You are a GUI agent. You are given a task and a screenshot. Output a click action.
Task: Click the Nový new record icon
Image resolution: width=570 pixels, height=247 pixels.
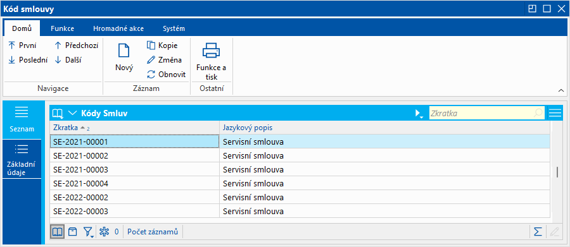pyautogui.click(x=124, y=51)
